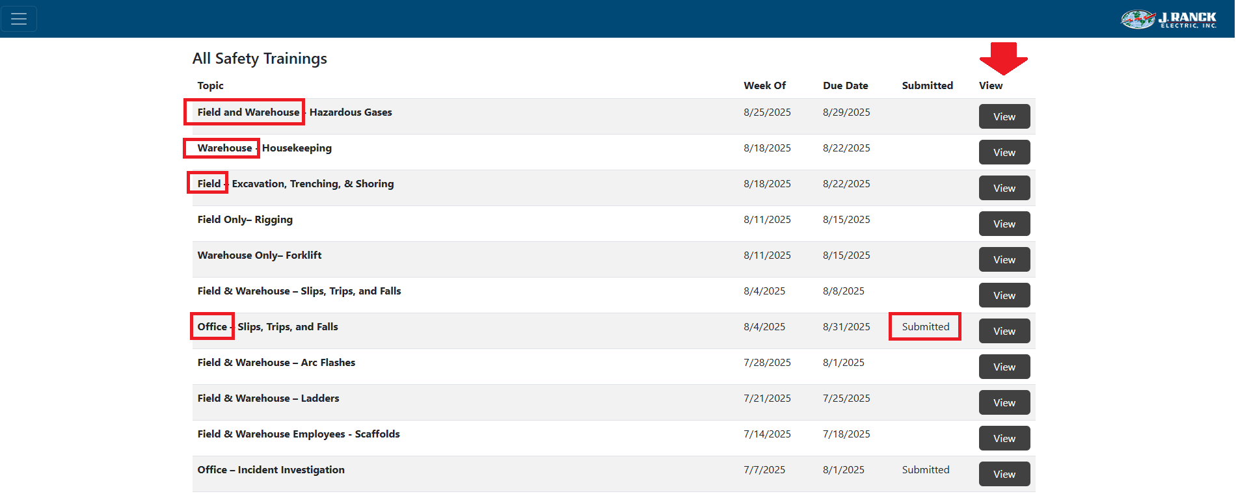The height and width of the screenshot is (496, 1236).
Task: View the Office Incident Investigation training
Action: click(1004, 475)
